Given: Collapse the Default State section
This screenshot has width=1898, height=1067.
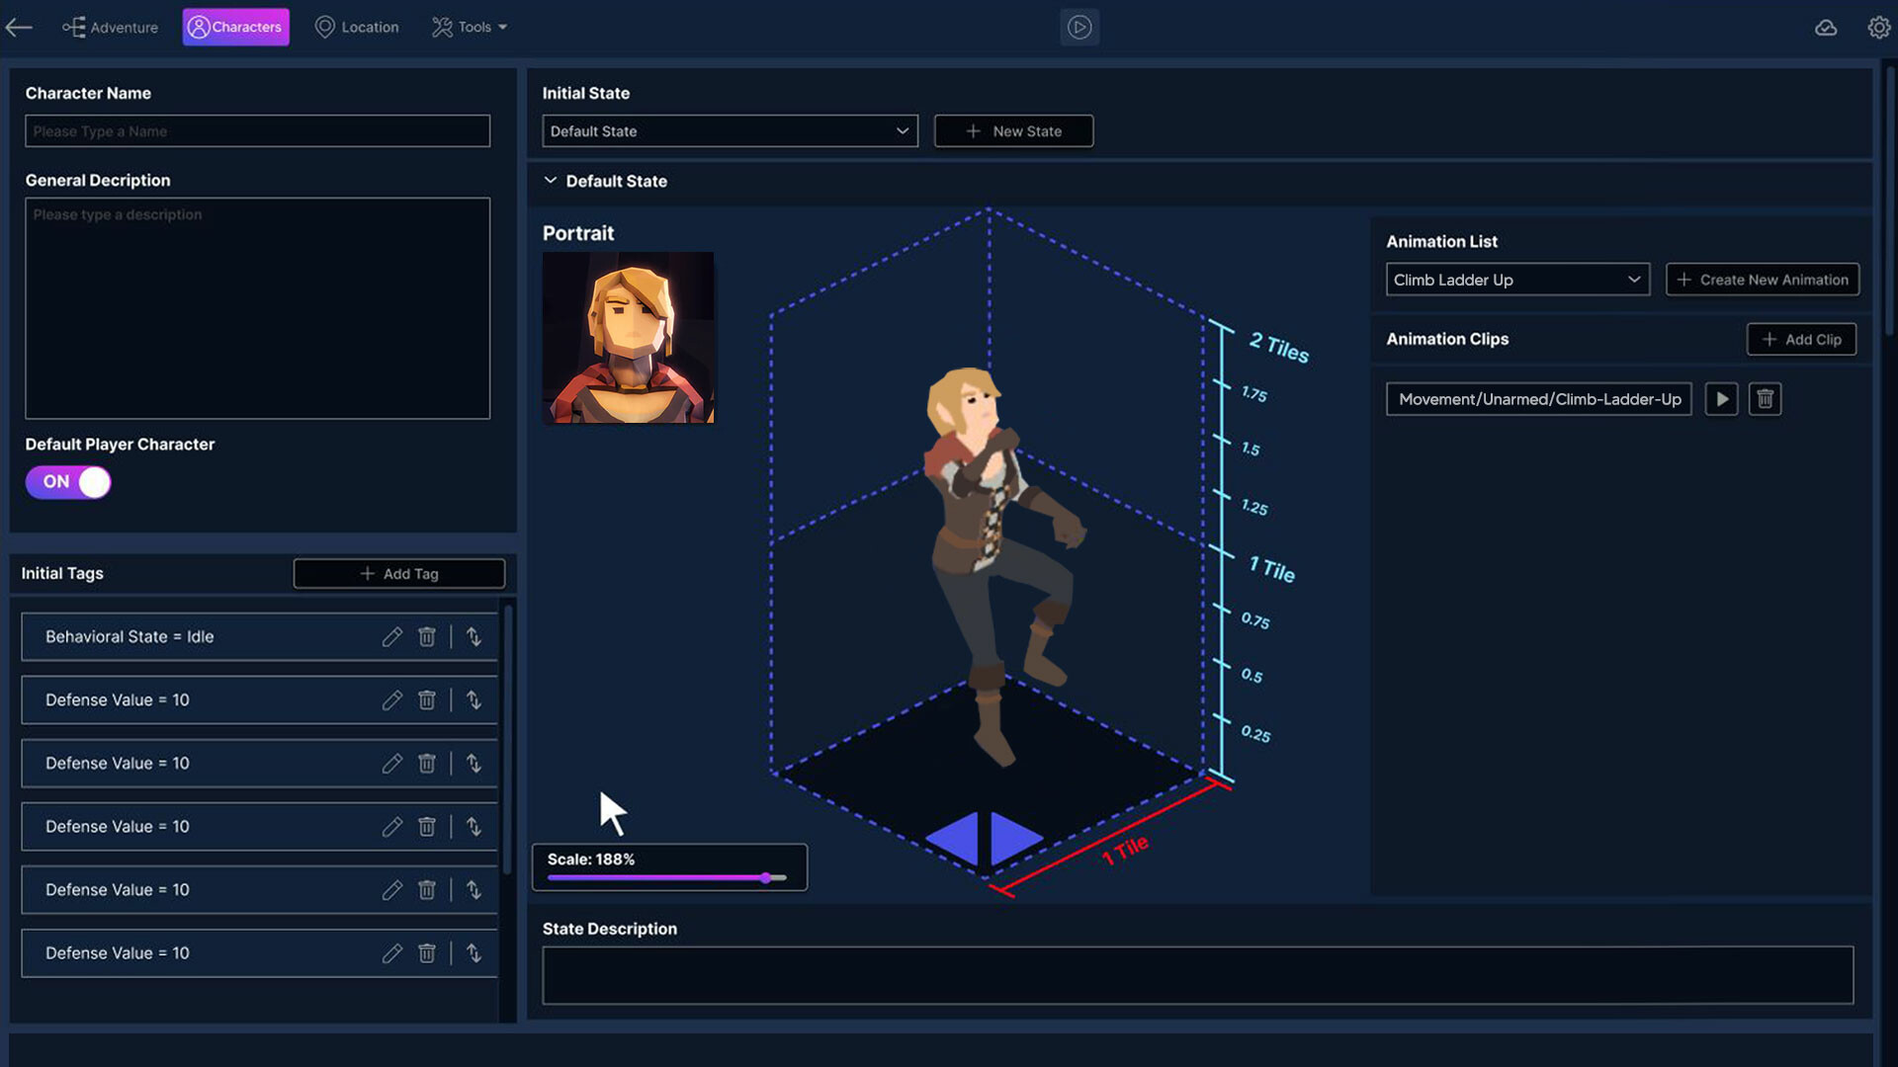Looking at the screenshot, I should pos(551,181).
